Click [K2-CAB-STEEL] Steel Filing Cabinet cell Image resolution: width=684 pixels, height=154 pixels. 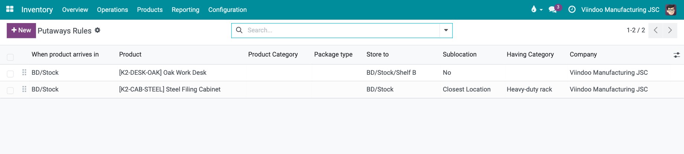coord(170,89)
